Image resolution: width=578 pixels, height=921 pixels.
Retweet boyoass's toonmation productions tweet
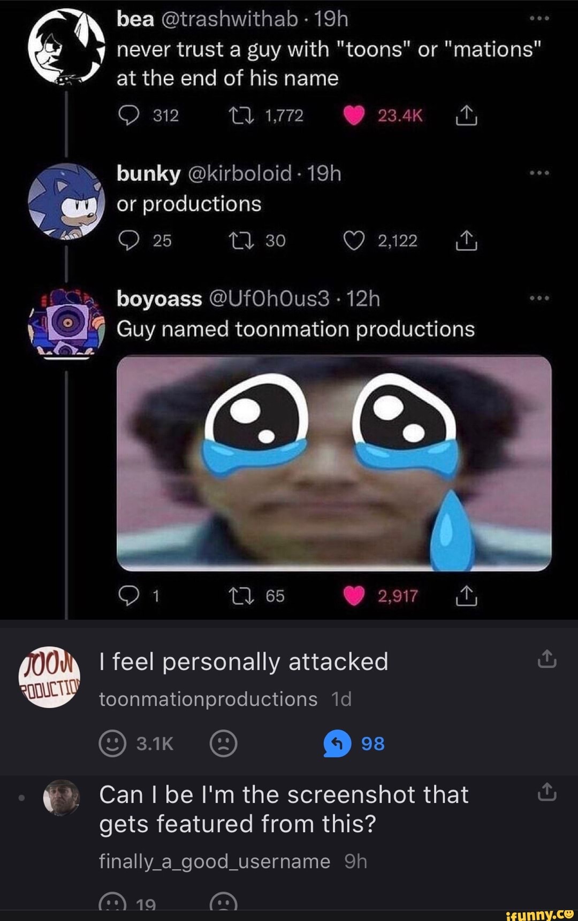coord(241,596)
